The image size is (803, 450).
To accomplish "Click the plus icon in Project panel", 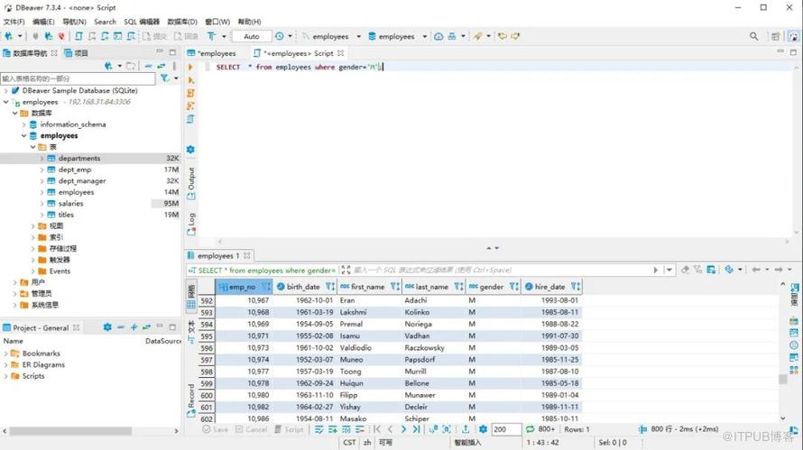I will pyautogui.click(x=134, y=327).
